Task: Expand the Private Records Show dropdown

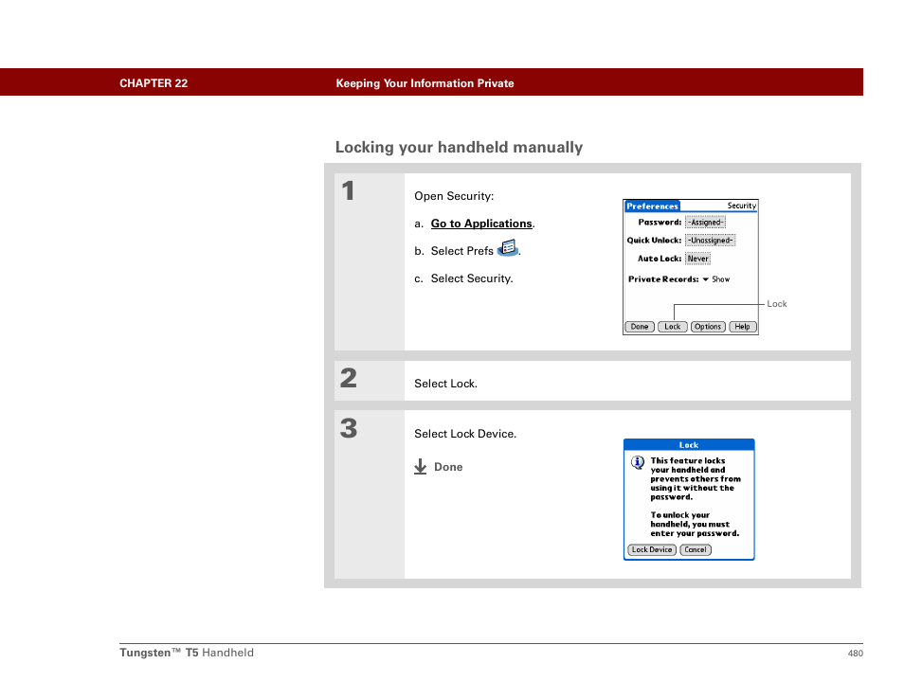Action: pyautogui.click(x=716, y=279)
